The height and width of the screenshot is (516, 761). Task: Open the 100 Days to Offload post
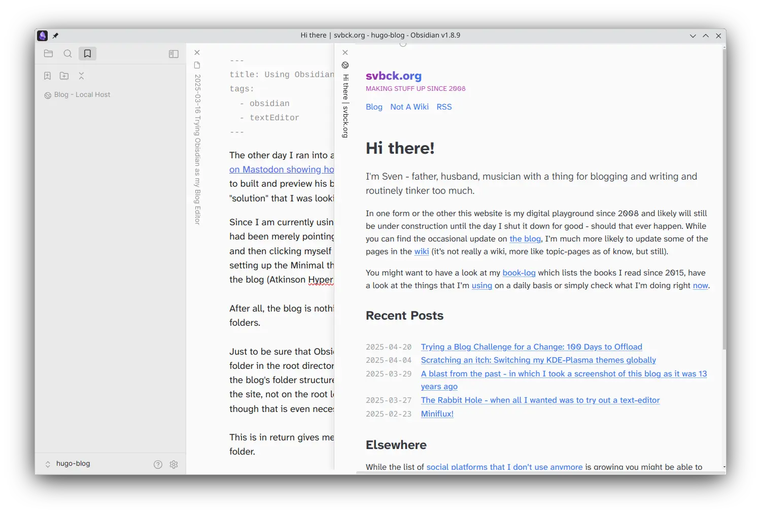[531, 347]
